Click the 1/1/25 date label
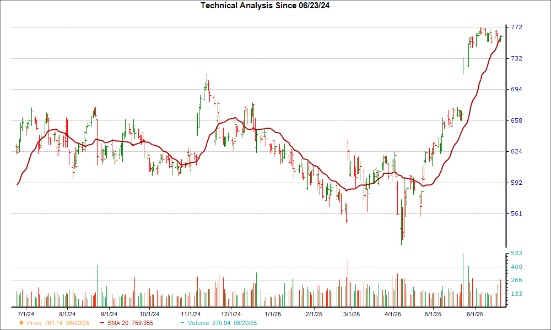This screenshot has height=330, width=551. [x=273, y=314]
